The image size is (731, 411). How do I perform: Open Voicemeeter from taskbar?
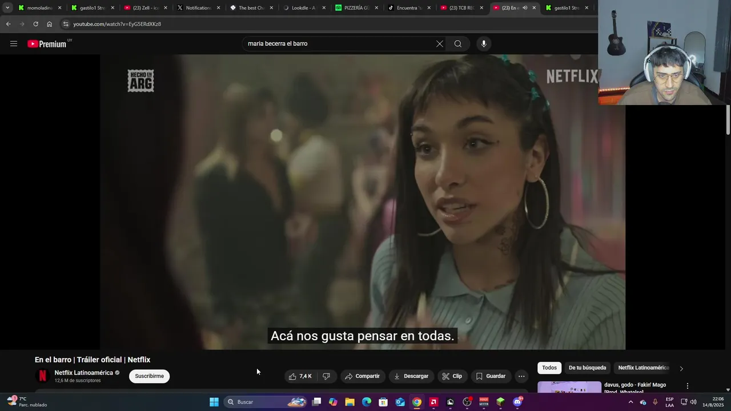pyautogui.click(x=484, y=402)
